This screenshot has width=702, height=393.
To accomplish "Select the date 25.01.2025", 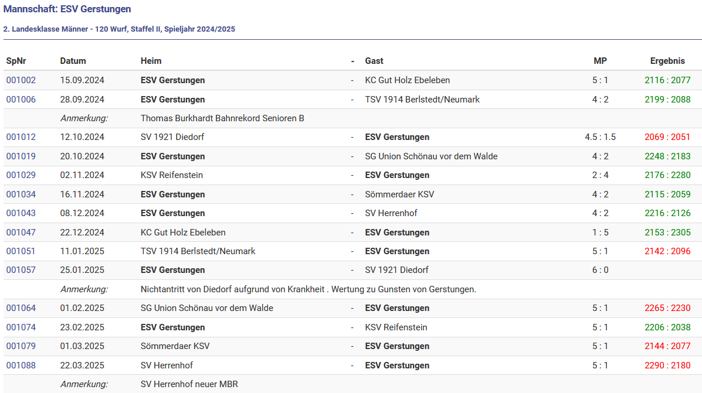I will (x=82, y=270).
